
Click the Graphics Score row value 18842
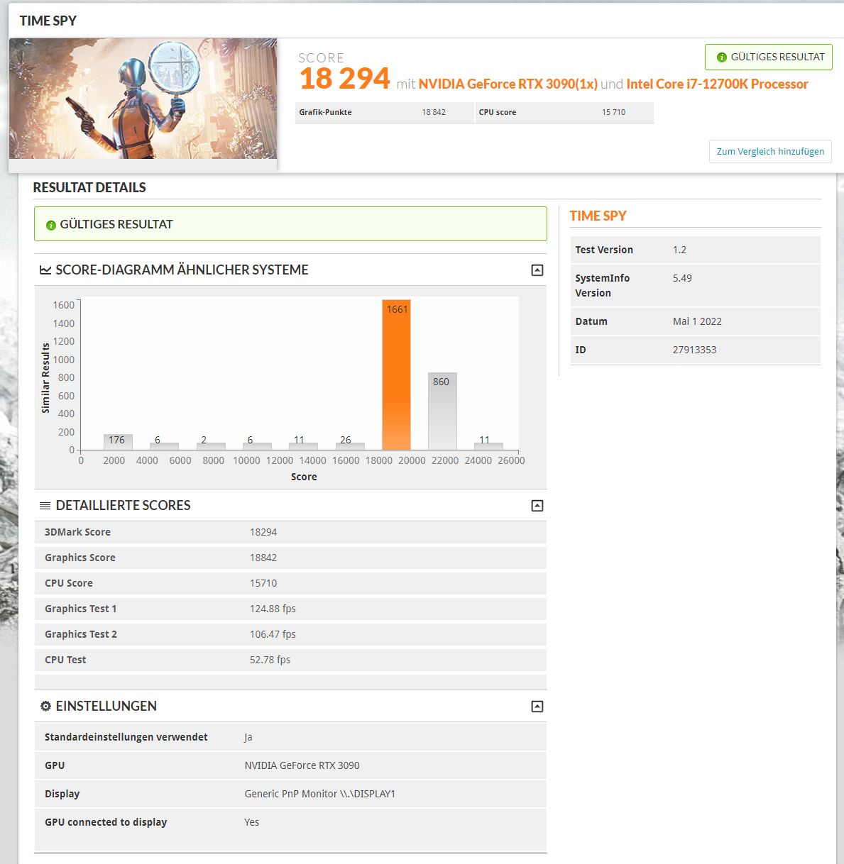tap(263, 558)
